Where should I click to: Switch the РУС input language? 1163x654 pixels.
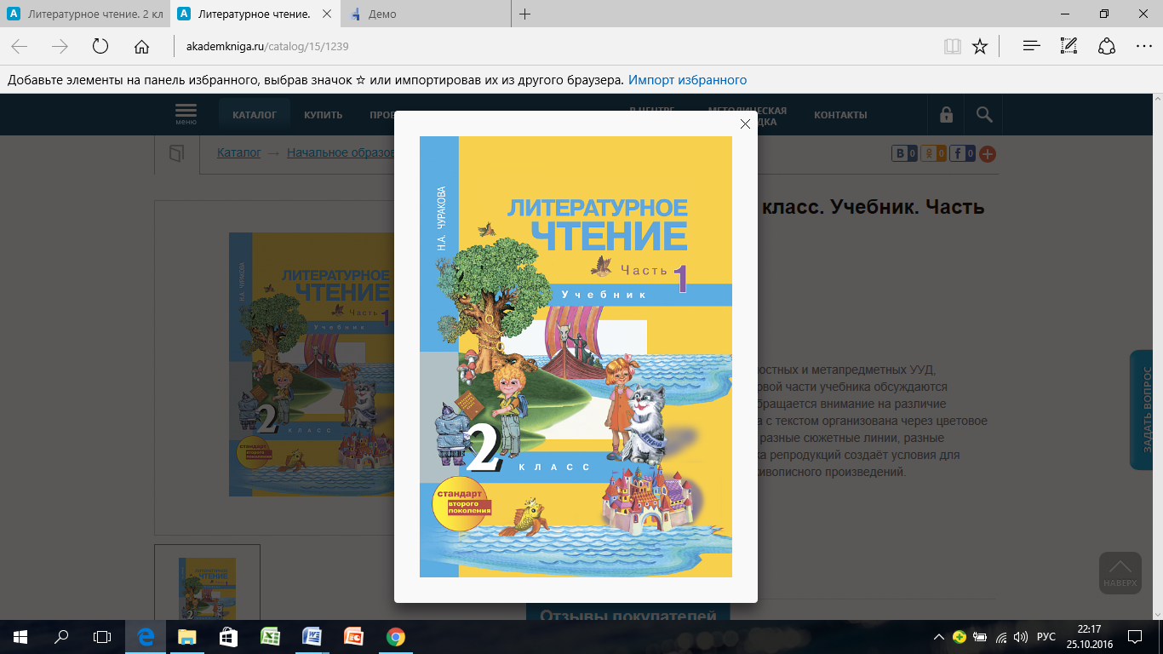click(x=1046, y=637)
